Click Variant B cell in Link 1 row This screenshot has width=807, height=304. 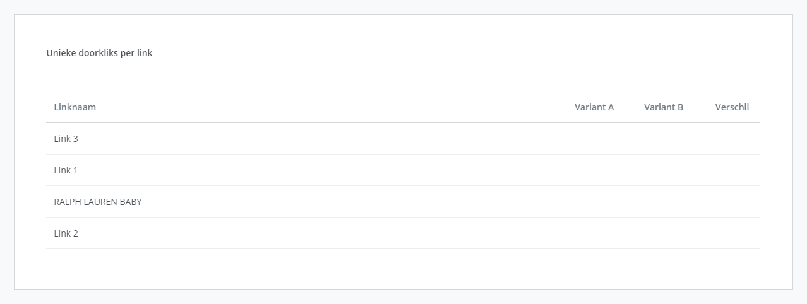tap(663, 170)
